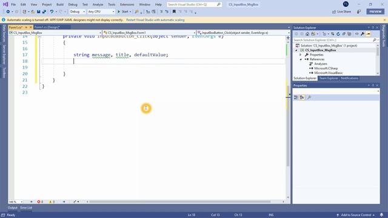Click the Undo arrow icon

(x=52, y=12)
